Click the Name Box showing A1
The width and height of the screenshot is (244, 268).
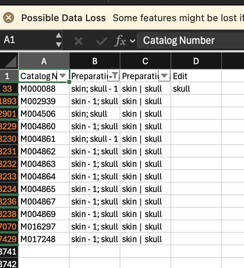[x=27, y=40]
